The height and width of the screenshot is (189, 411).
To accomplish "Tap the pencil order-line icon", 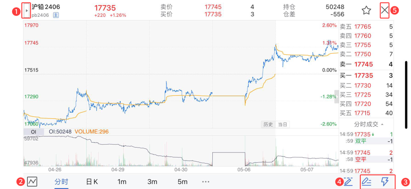I will point(366,181).
